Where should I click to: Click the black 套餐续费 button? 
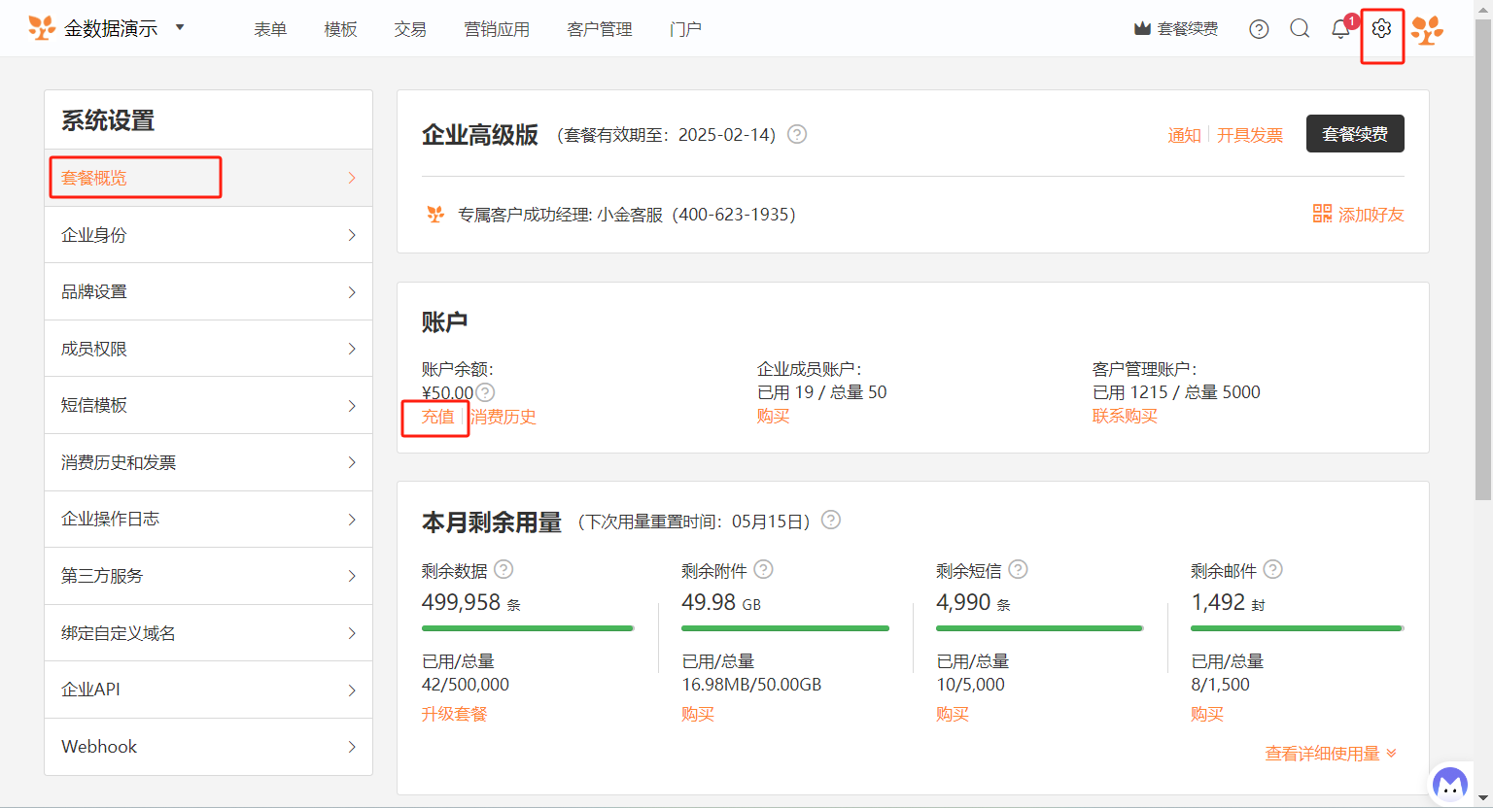click(1355, 134)
